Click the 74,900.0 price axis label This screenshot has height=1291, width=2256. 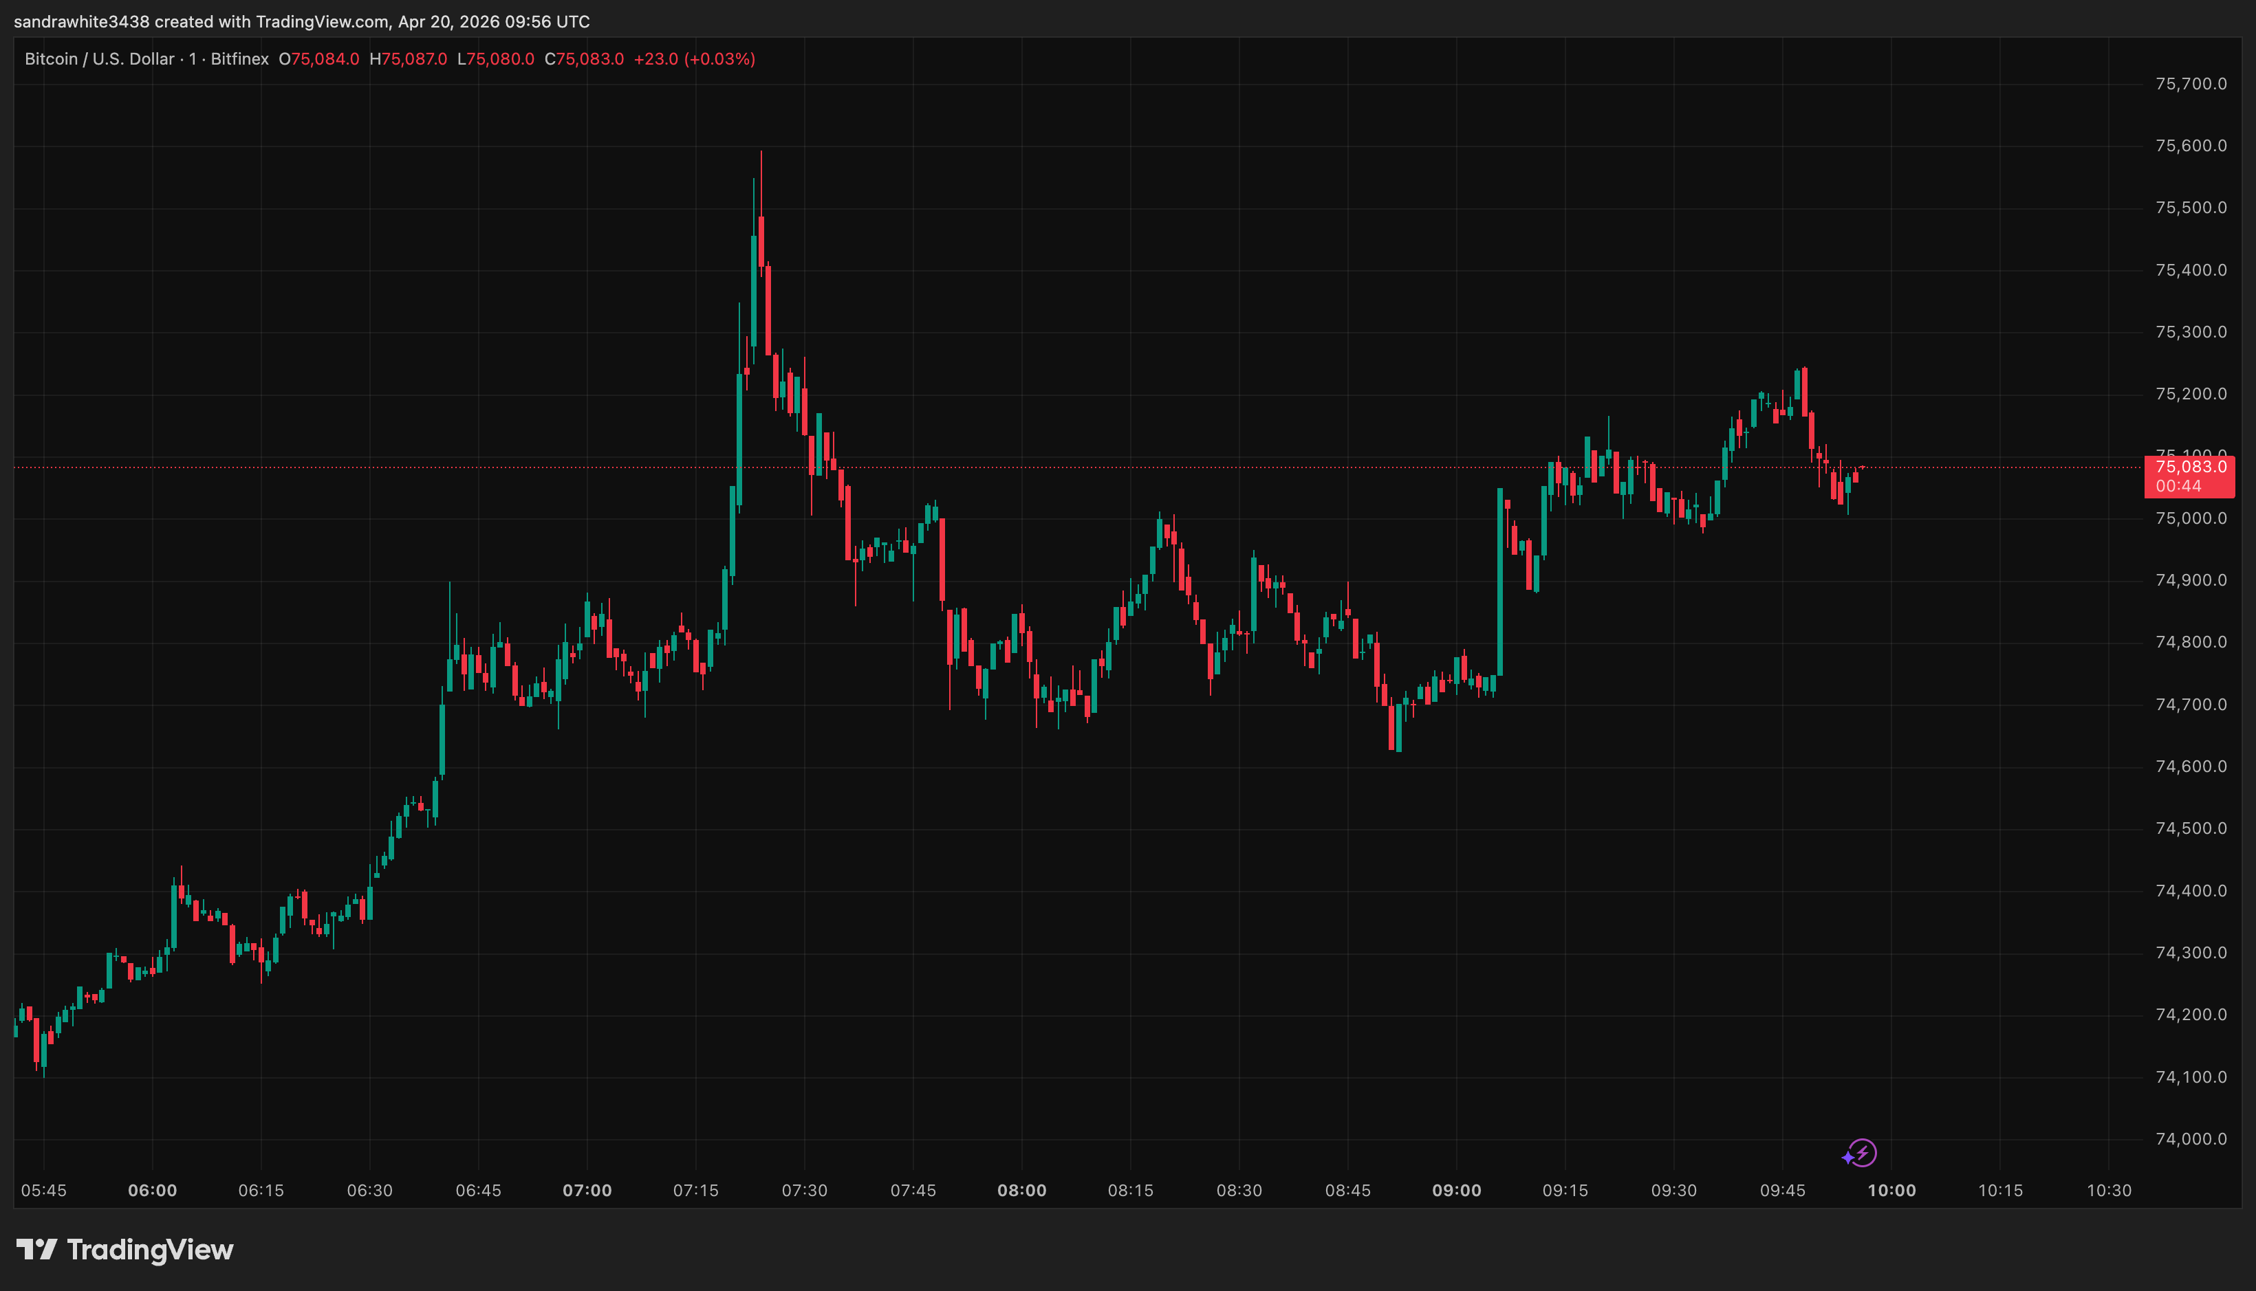pos(2191,581)
